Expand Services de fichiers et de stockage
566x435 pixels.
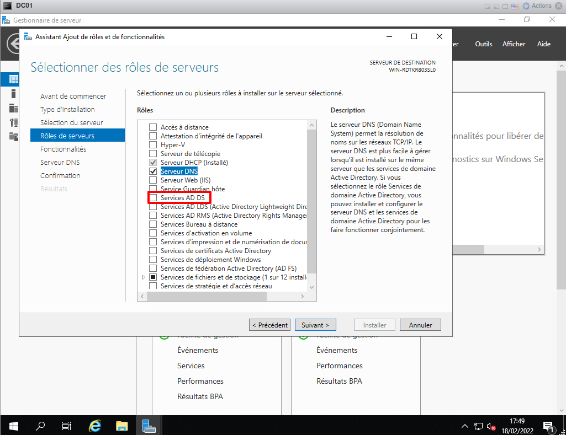coord(144,277)
